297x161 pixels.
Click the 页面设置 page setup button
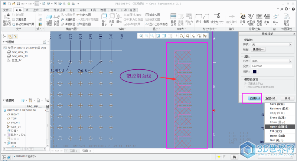point(19,20)
